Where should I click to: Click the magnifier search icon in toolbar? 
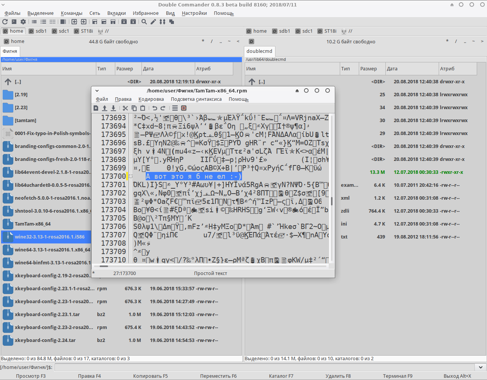click(x=144, y=22)
